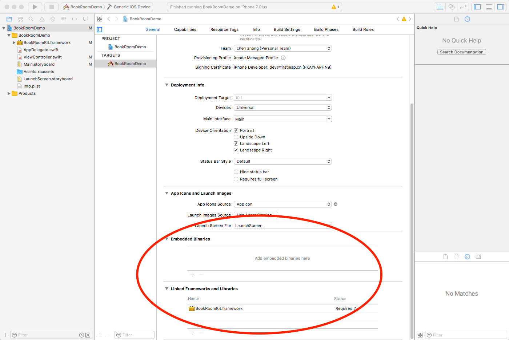Viewport: 509px width, 340px height.
Task: Show the Object library
Action: click(467, 256)
